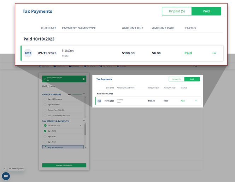Screen dimensions: 235x182
Task: Open row options ellipsis in the small Tax Payments panel
Action: pyautogui.click(x=196, y=101)
